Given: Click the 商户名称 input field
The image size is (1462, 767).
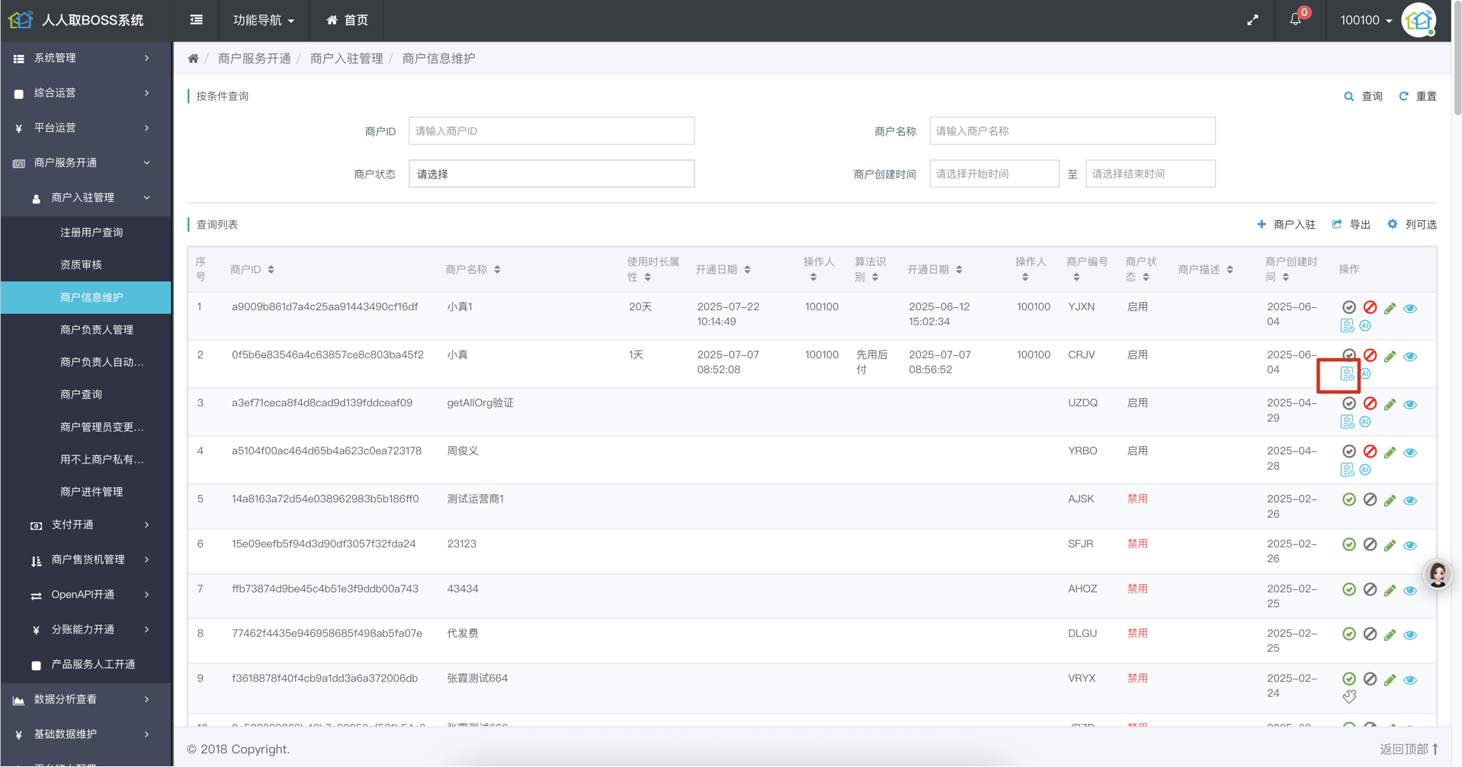Looking at the screenshot, I should [1072, 131].
